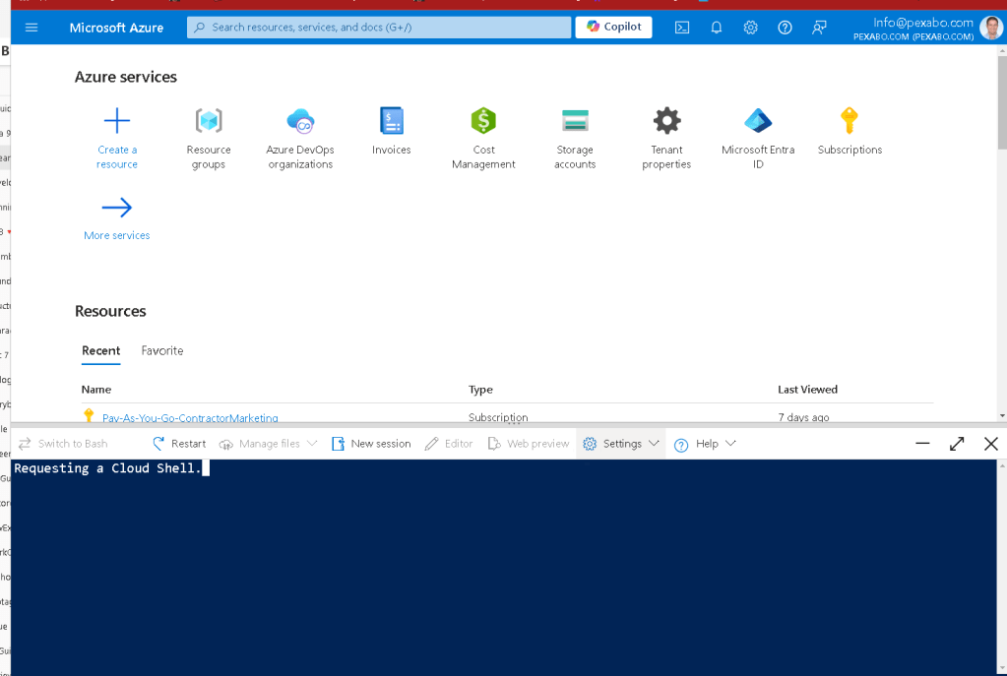This screenshot has height=676, width=1007.
Task: Click the portal page vertical scrollbar
Action: [1002, 103]
